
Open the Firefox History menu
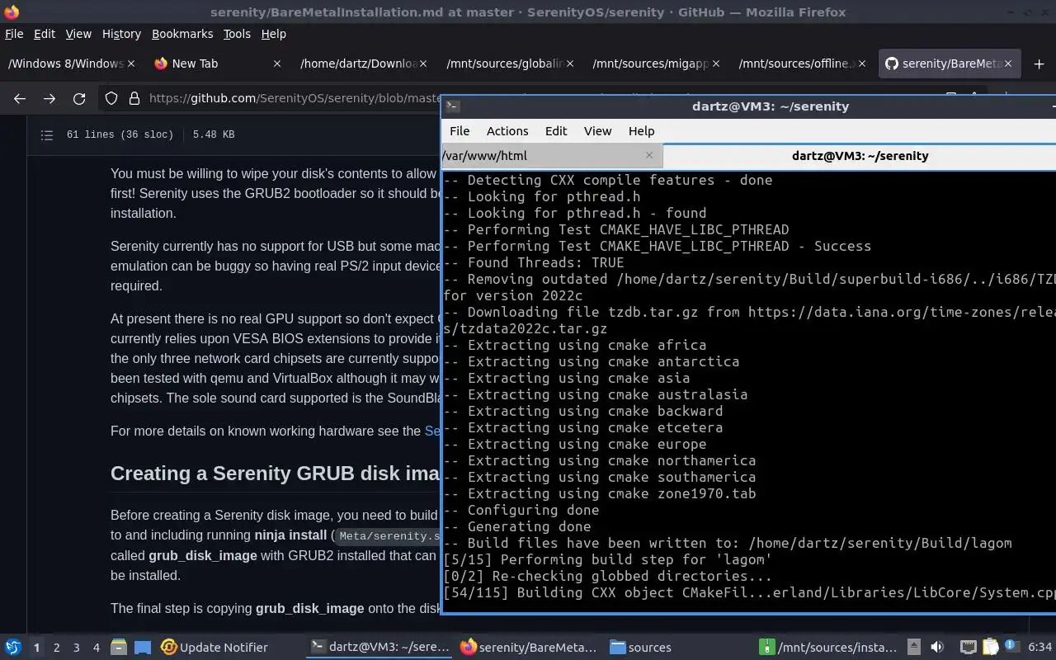click(121, 34)
